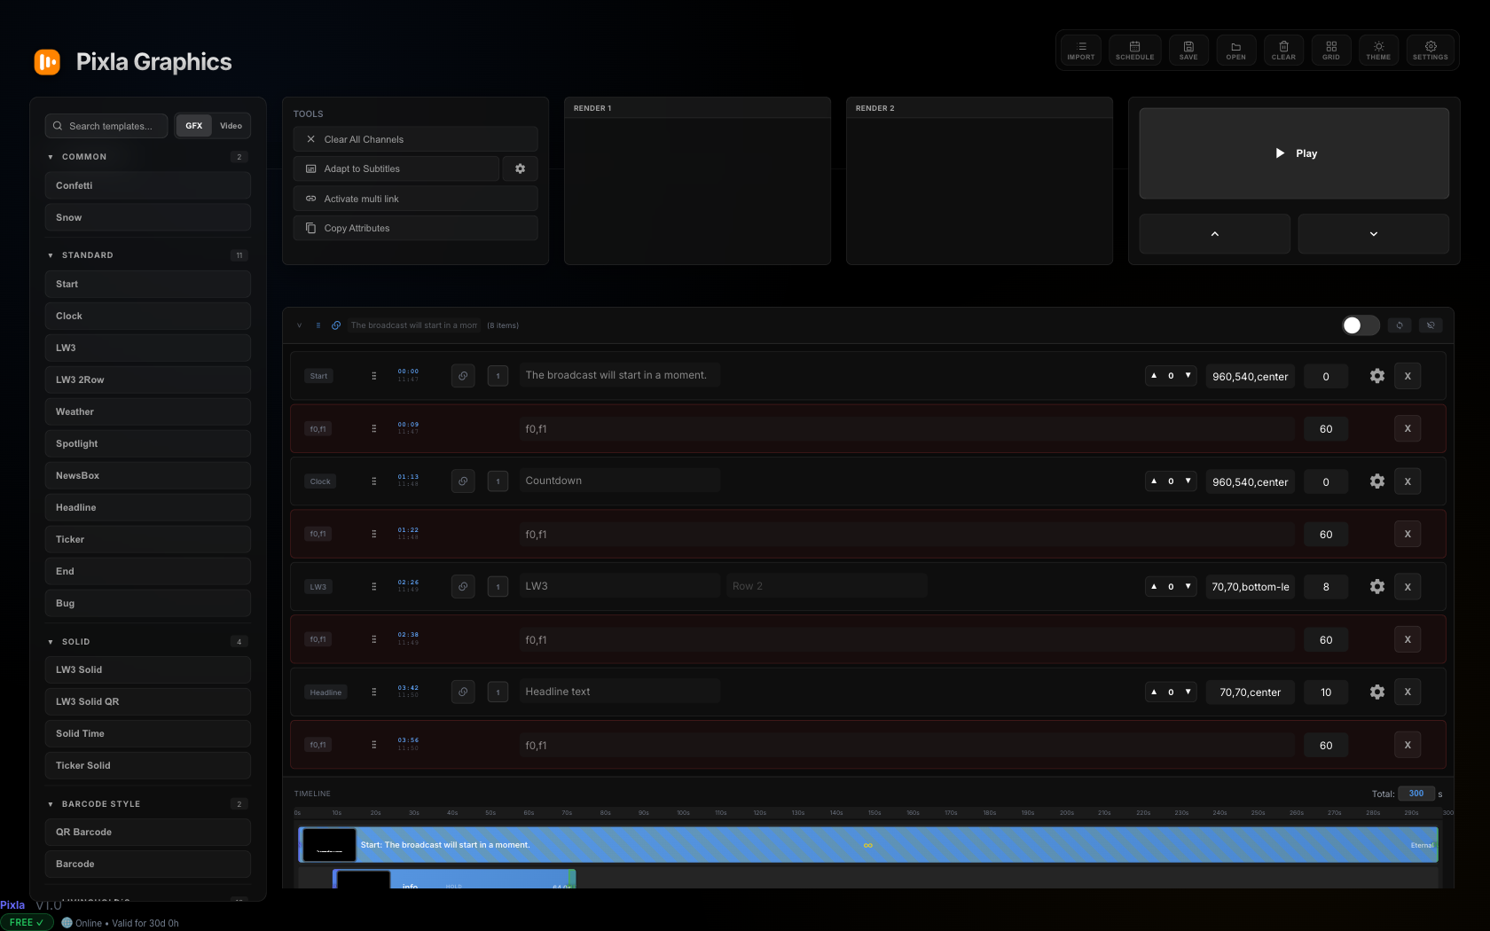
Task: Click the link icon in Clock row
Action: point(463,481)
